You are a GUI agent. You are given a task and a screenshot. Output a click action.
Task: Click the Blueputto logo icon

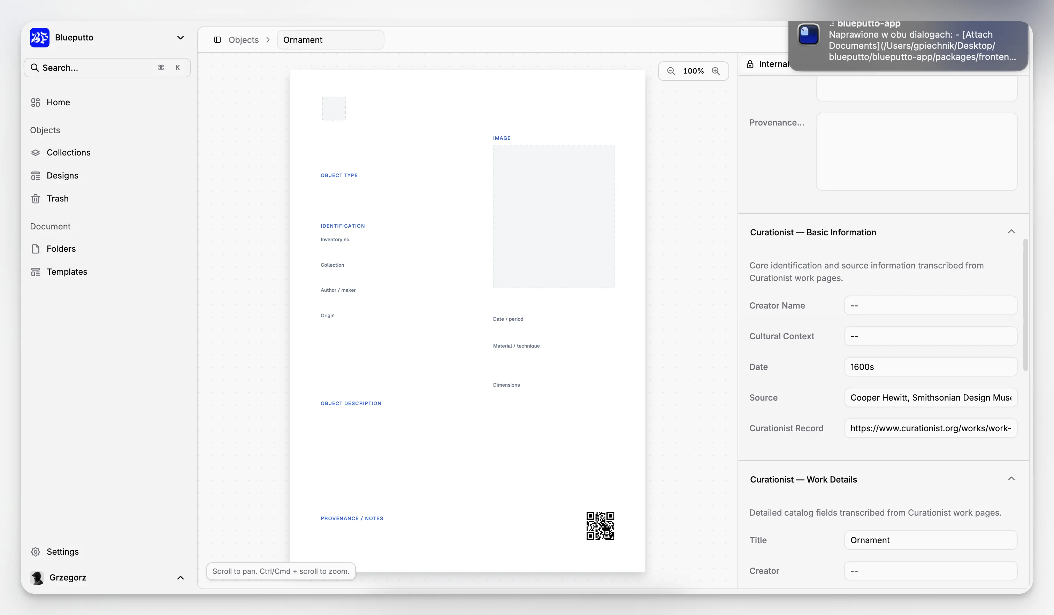(x=40, y=38)
